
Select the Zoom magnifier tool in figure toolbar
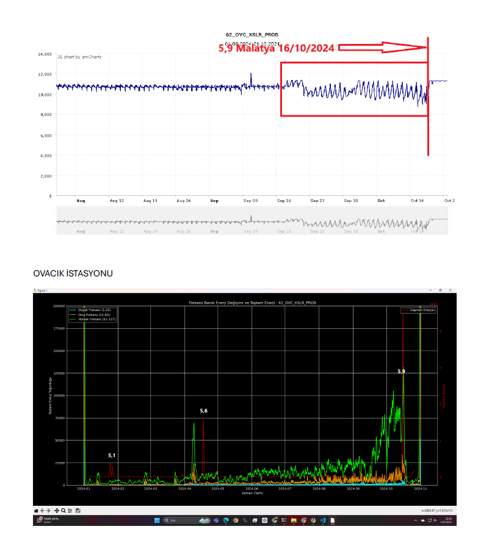click(x=63, y=511)
